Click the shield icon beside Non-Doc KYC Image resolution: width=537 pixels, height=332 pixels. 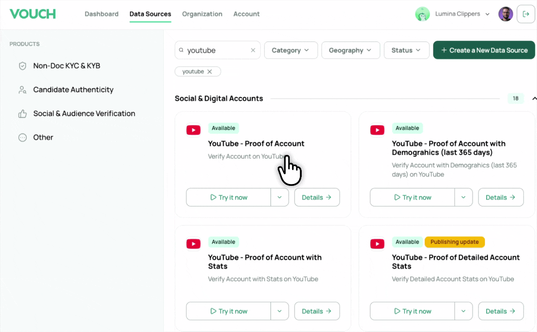coord(22,66)
